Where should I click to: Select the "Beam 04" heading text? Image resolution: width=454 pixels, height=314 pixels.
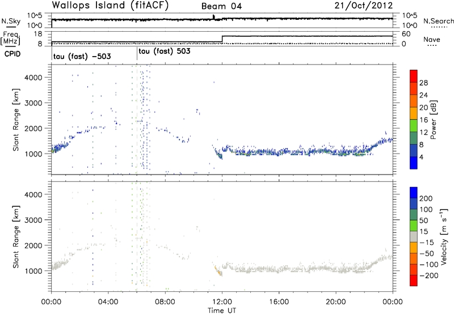221,6
